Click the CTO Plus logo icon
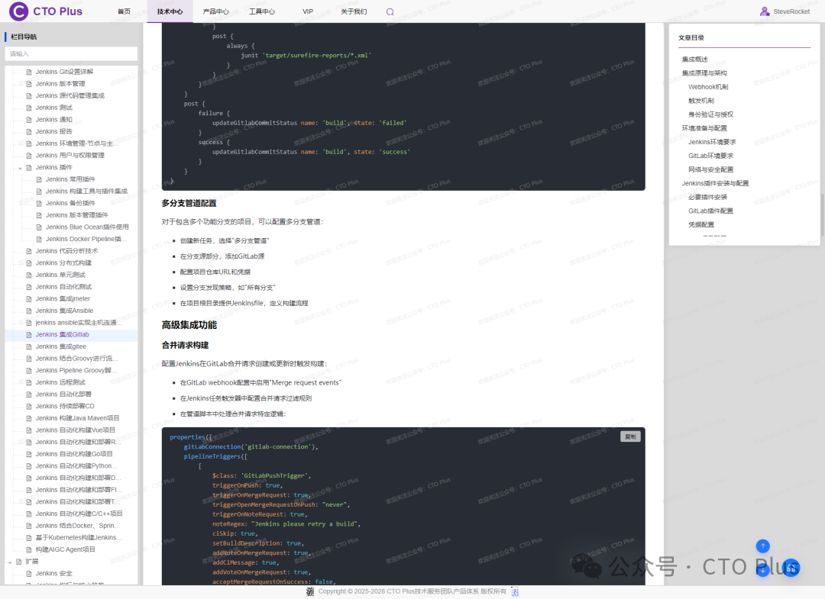Screen dimensions: 825x599 coord(18,11)
